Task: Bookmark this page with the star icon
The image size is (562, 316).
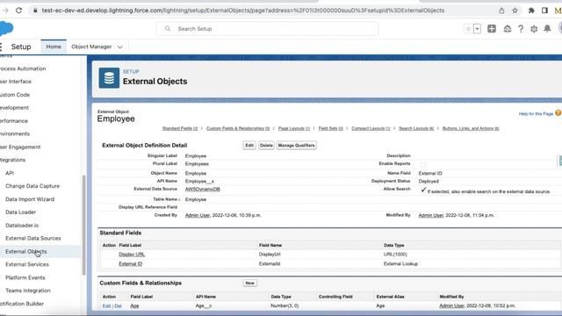Action: (x=515, y=11)
